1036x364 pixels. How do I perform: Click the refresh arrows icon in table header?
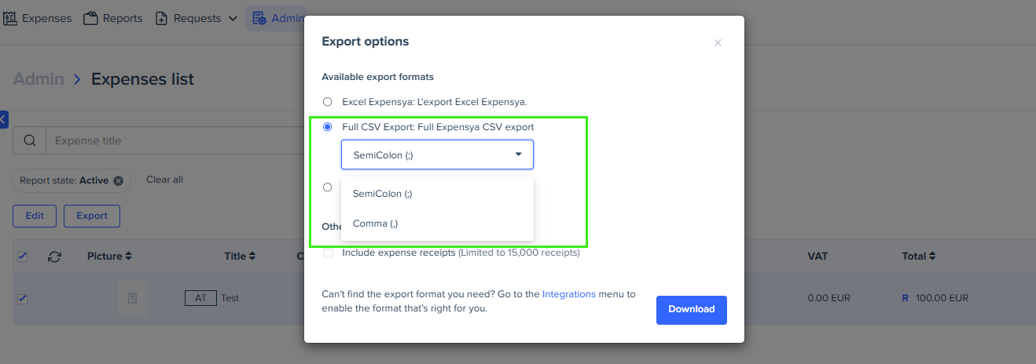click(54, 257)
